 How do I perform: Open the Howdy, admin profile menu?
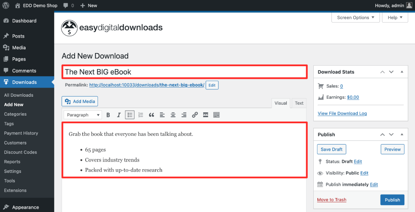393,5
